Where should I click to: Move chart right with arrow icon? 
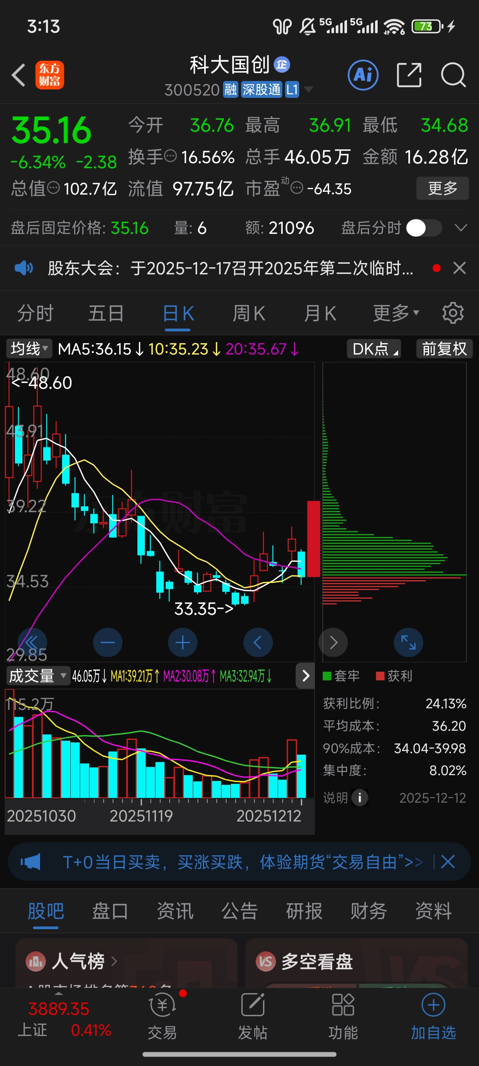click(x=333, y=642)
